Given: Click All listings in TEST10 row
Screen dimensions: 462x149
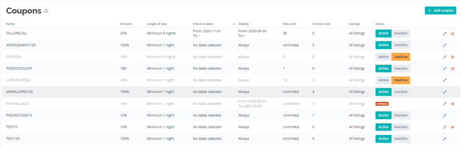Looking at the screenshot, I should pyautogui.click(x=357, y=127).
